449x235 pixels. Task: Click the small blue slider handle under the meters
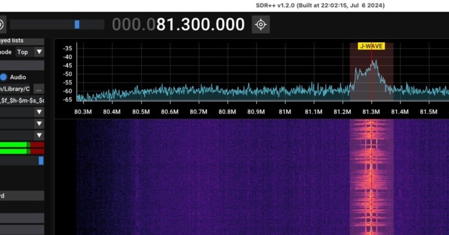pyautogui.click(x=41, y=161)
